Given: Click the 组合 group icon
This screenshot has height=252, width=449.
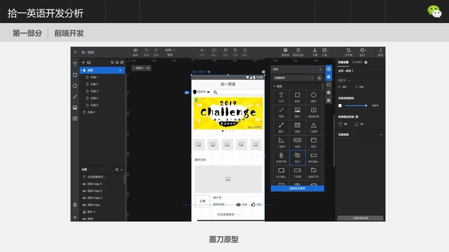Looking at the screenshot, I should 226,50.
